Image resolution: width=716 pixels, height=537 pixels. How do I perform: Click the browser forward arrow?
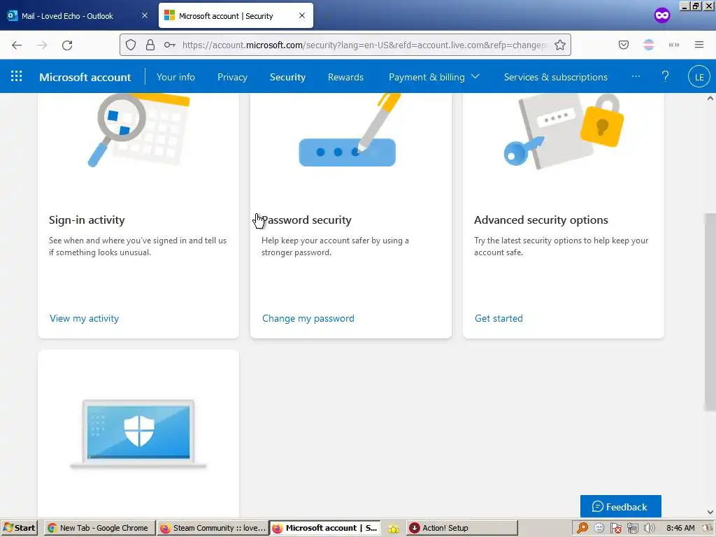pos(42,45)
